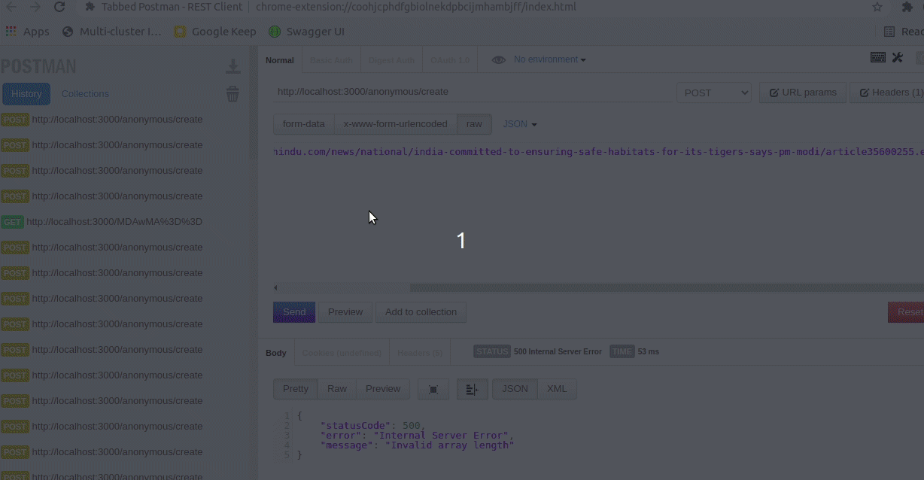Click the environment quick-look eye icon

498,60
